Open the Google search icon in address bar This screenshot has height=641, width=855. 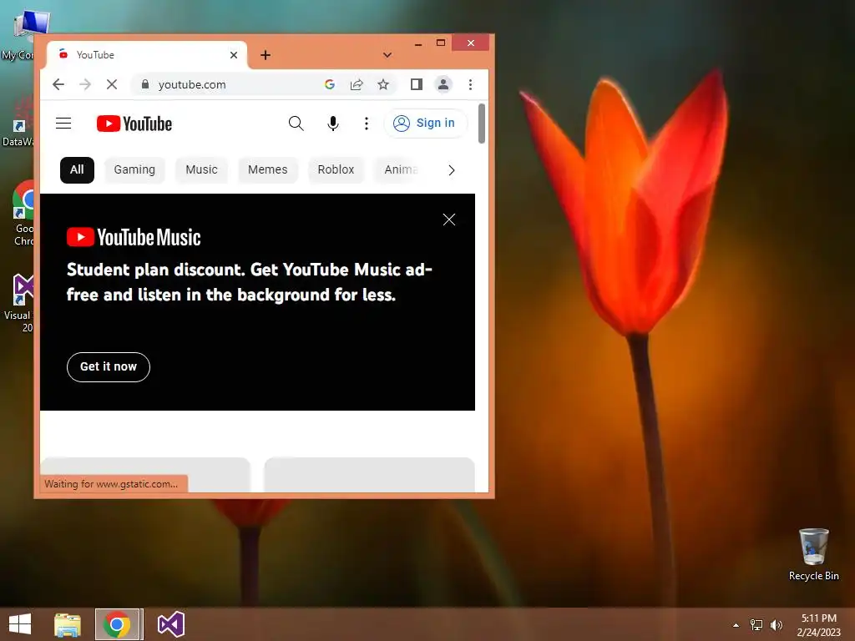tap(329, 84)
